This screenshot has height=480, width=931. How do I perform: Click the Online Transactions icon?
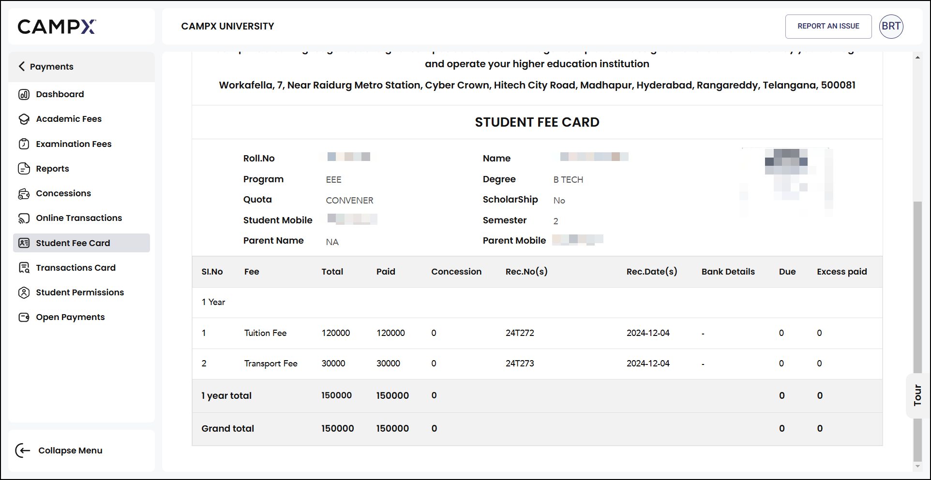(x=24, y=218)
